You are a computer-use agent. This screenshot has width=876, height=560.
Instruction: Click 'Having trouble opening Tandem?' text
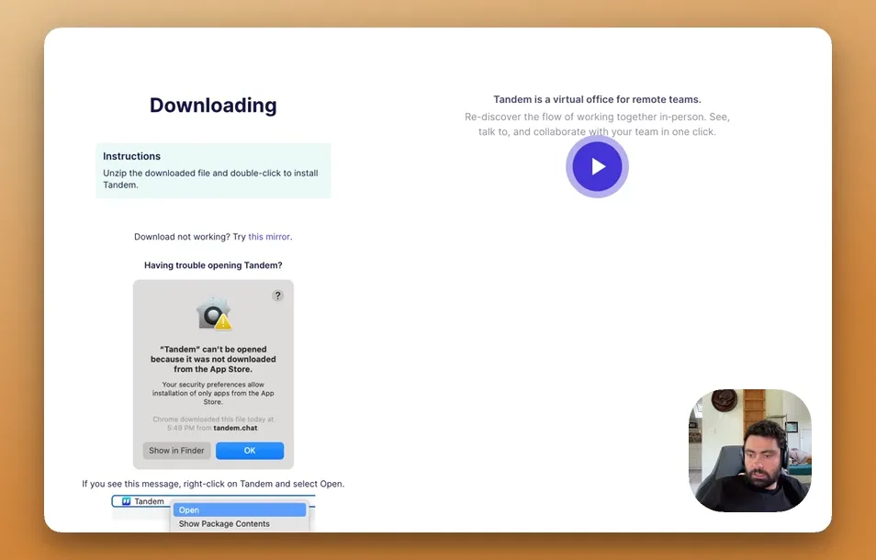213,265
